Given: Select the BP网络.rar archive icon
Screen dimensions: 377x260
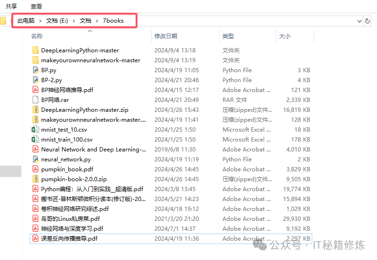Looking at the screenshot, I should tap(35, 100).
